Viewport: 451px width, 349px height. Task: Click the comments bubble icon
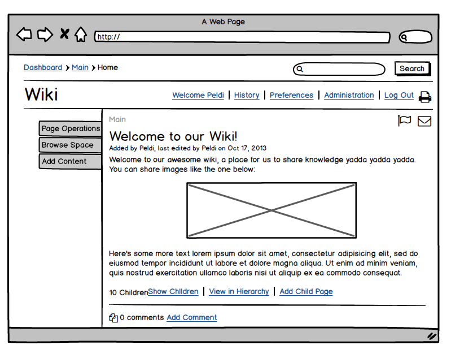coord(113,318)
